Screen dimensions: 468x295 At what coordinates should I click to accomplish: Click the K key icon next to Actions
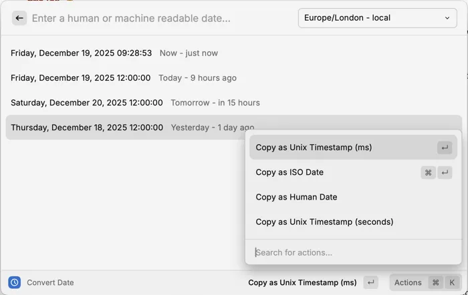(x=452, y=282)
